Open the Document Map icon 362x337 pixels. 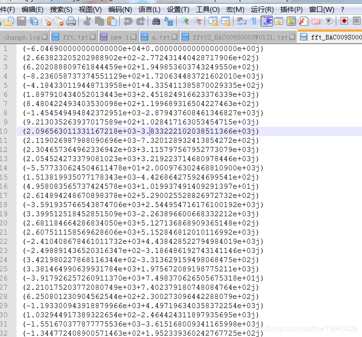pyautogui.click(x=291, y=22)
